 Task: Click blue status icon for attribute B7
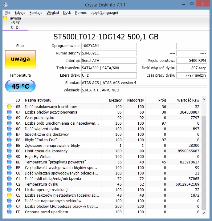tap(9, 134)
